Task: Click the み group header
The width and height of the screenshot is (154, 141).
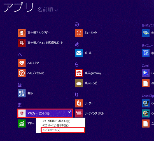Action: (77, 25)
